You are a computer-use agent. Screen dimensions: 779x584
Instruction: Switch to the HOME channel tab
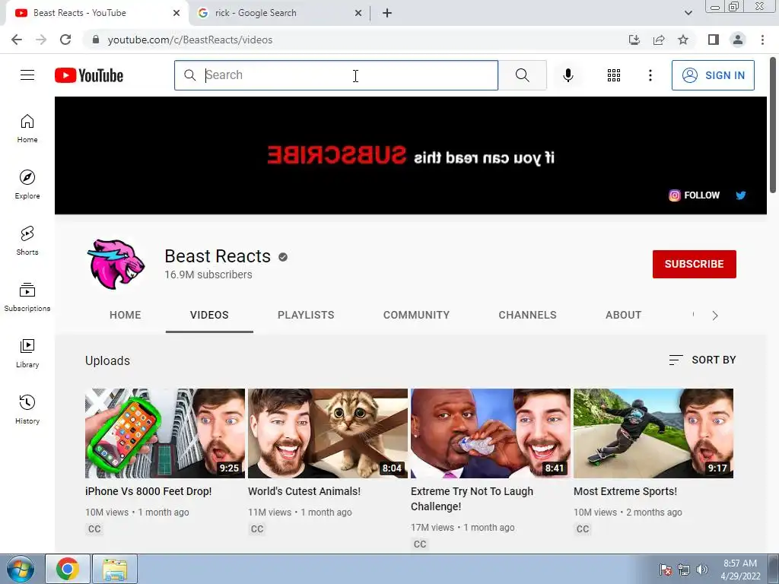pyautogui.click(x=126, y=315)
